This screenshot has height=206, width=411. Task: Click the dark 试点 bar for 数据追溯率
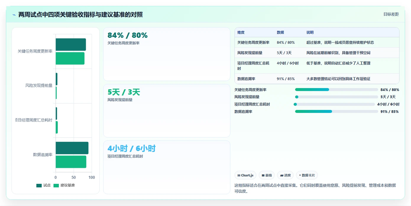tap(72, 148)
